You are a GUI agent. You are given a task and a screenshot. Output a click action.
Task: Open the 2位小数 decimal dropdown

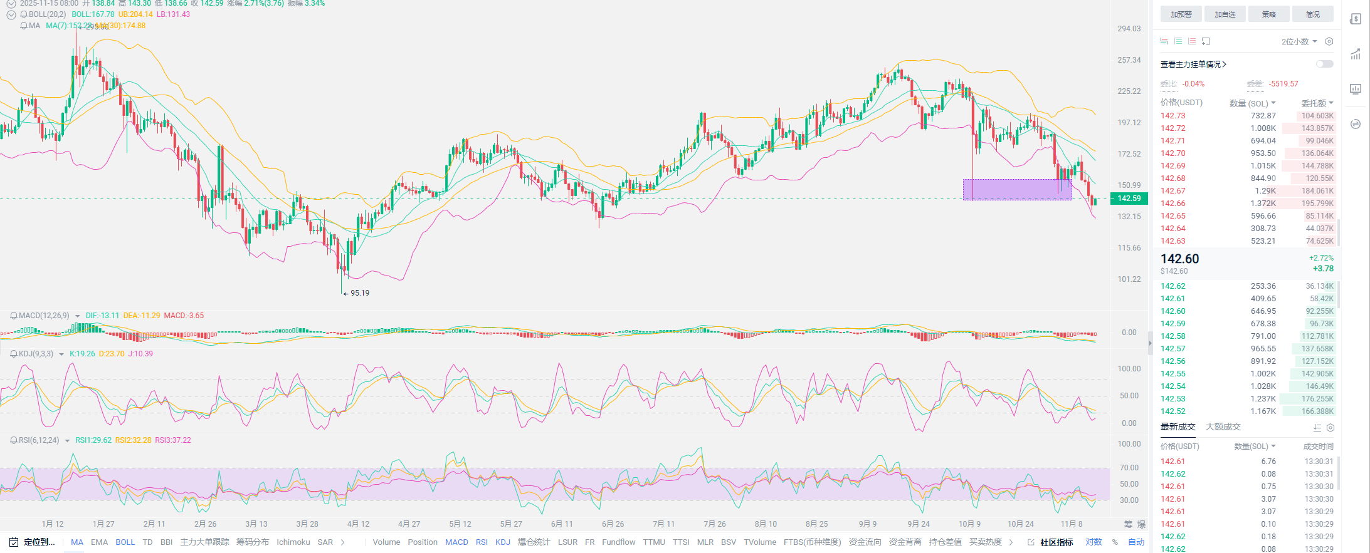tap(1299, 41)
